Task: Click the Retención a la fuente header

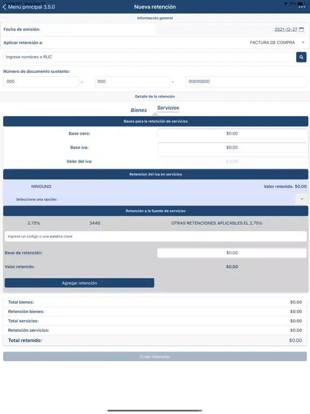Action: pyautogui.click(x=156, y=211)
